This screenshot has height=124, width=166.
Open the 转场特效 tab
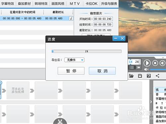coord(41,4)
